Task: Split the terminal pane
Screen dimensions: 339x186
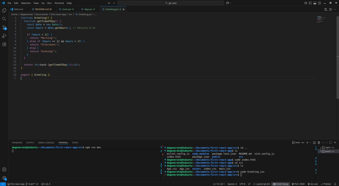Action: point(314,143)
